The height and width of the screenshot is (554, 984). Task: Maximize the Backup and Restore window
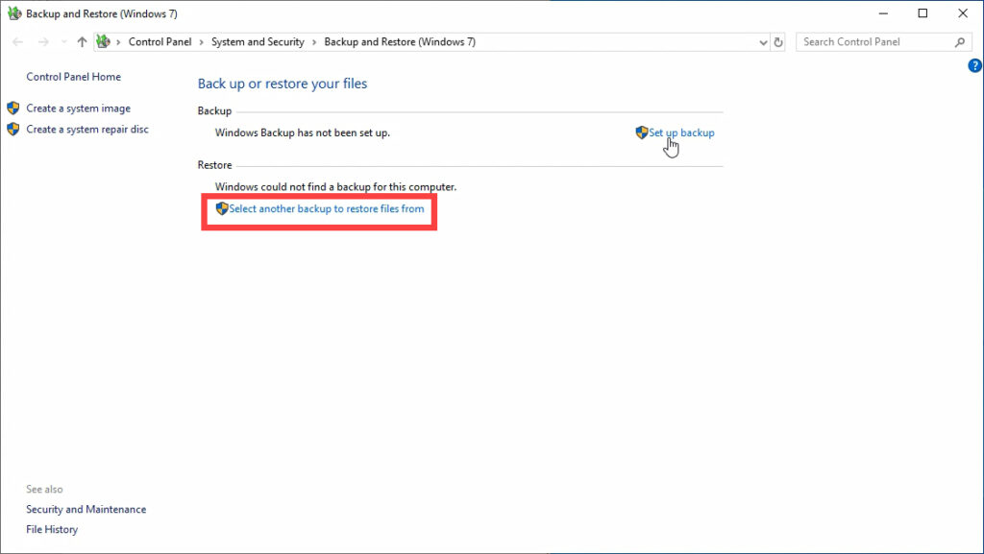922,13
